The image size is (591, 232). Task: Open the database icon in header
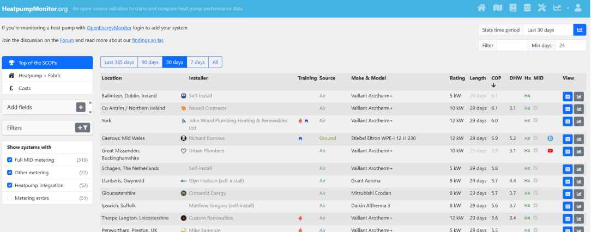tap(527, 8)
